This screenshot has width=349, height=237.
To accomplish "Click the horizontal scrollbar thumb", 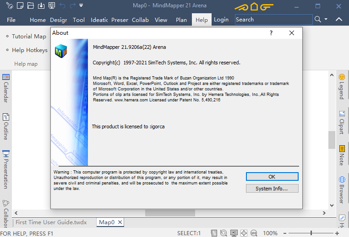I will point(170,213).
